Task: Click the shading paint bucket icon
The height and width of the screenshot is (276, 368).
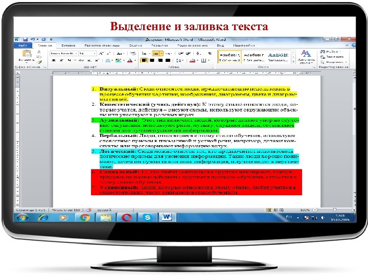Action: [192, 60]
